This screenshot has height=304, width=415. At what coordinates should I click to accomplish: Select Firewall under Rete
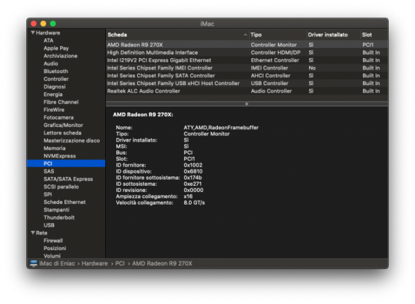(53, 240)
